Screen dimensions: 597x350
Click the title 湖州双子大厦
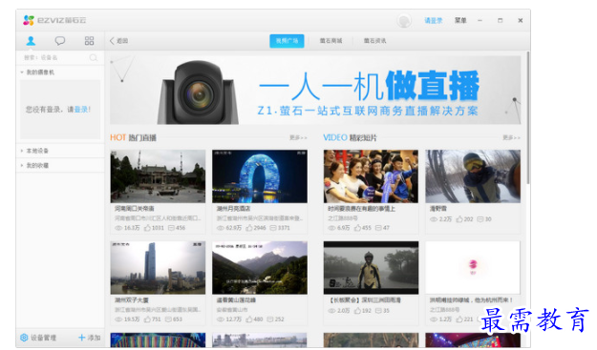[132, 300]
